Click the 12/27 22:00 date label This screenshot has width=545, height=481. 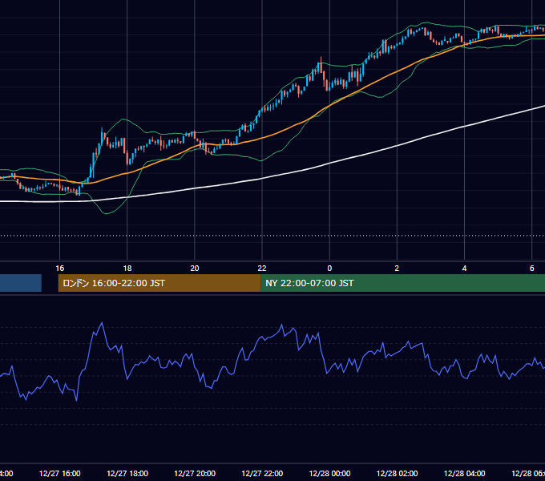pos(262,473)
